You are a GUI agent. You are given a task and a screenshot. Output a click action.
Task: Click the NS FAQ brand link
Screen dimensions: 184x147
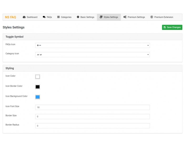(11, 17)
